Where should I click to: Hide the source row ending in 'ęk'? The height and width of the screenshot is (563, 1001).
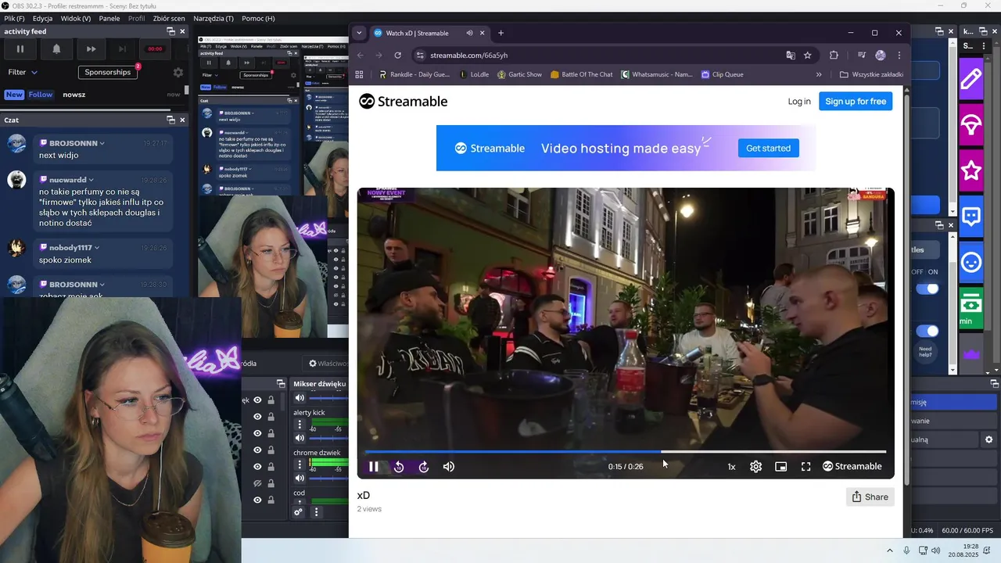(x=257, y=400)
